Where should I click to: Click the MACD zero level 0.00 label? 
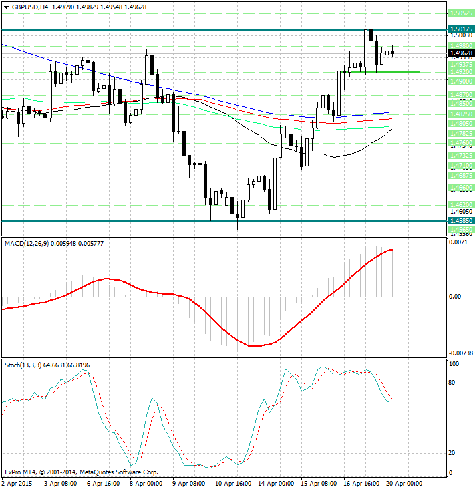point(455,296)
